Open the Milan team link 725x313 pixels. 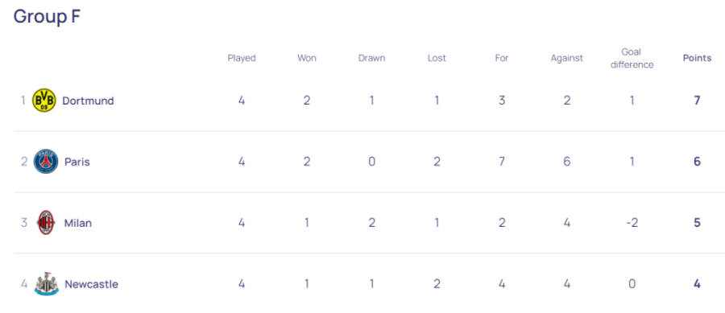(78, 224)
